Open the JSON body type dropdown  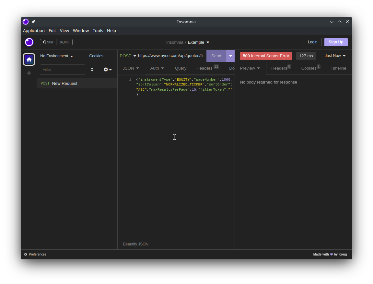click(131, 68)
